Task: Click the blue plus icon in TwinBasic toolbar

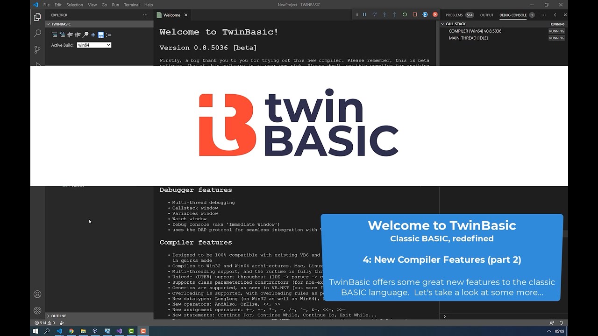Action: tap(93, 35)
